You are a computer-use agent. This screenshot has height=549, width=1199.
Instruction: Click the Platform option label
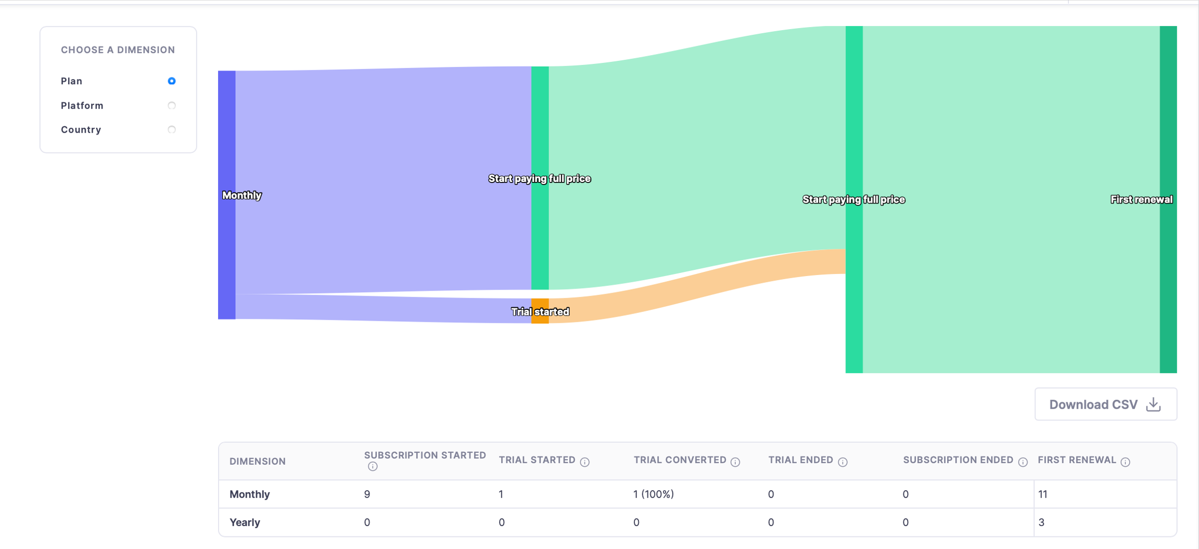[x=82, y=106]
